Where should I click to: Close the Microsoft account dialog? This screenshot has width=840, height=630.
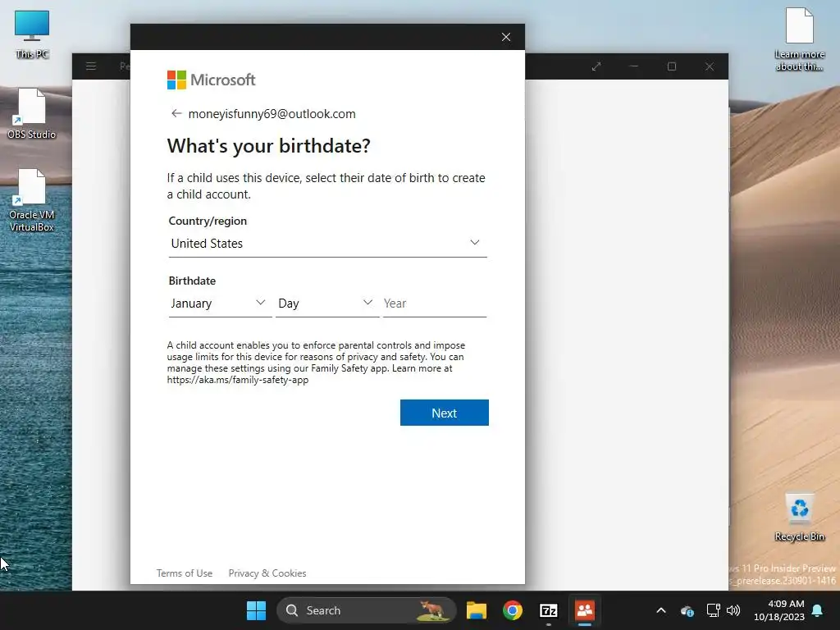point(505,37)
